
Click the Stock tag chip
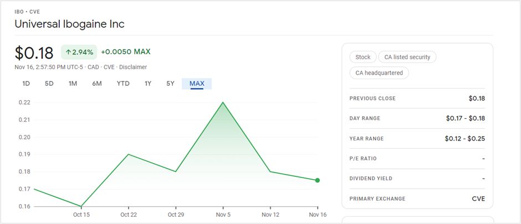[363, 57]
